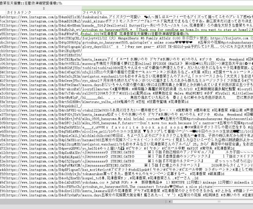
Task: Open the Instagram link ending B4t3TKOgCKL
Action: click(44, 38)
